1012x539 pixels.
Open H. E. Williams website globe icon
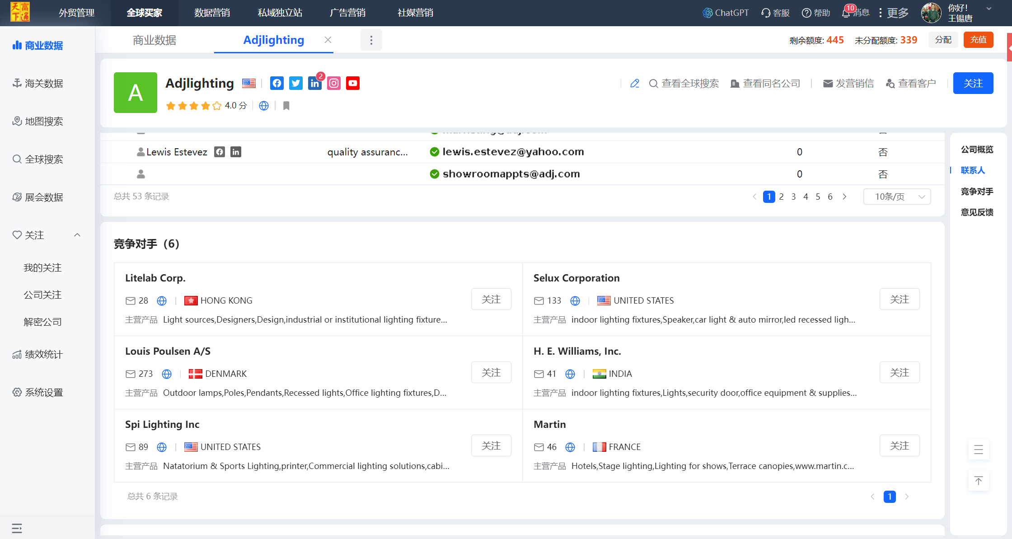[x=570, y=374]
